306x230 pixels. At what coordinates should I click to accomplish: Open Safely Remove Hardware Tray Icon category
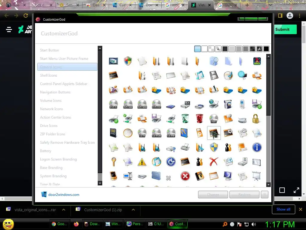(67, 143)
